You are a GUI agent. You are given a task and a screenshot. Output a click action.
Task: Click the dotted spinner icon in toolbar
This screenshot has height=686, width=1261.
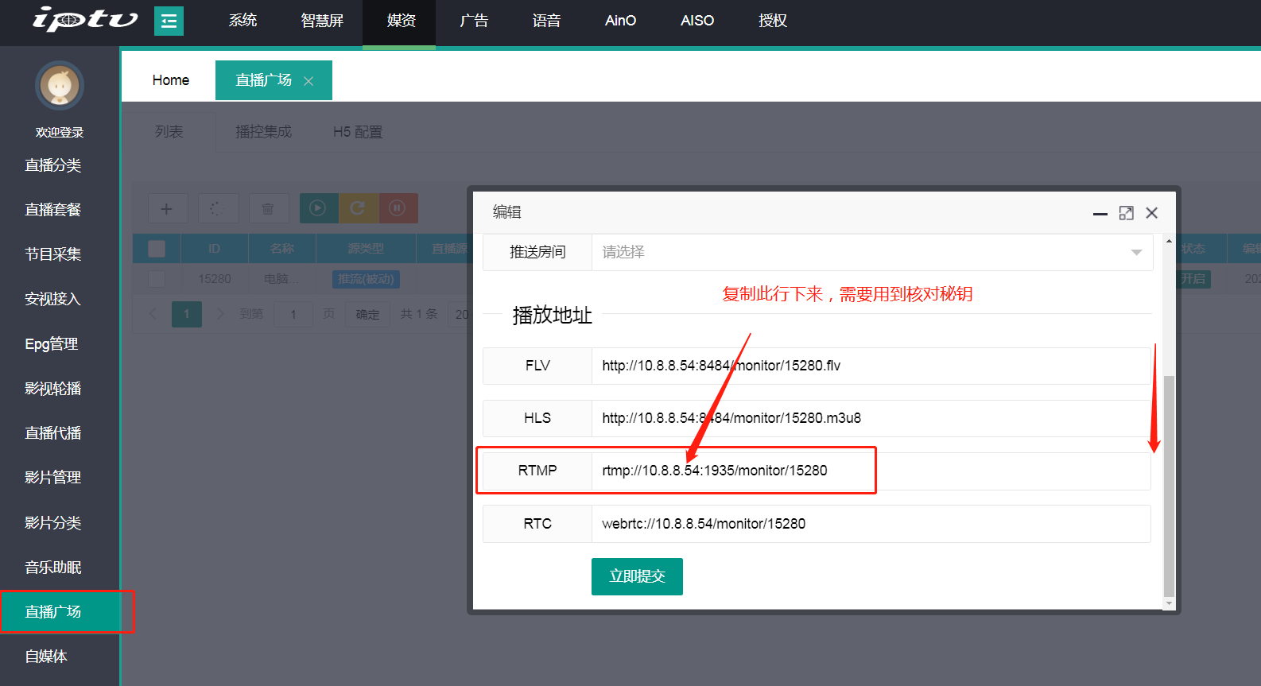click(x=217, y=208)
